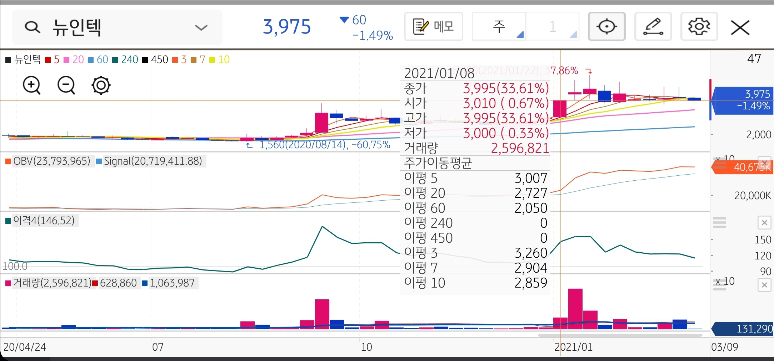Click the 131,290 volume axis tag
The width and height of the screenshot is (774, 361).
[742, 329]
